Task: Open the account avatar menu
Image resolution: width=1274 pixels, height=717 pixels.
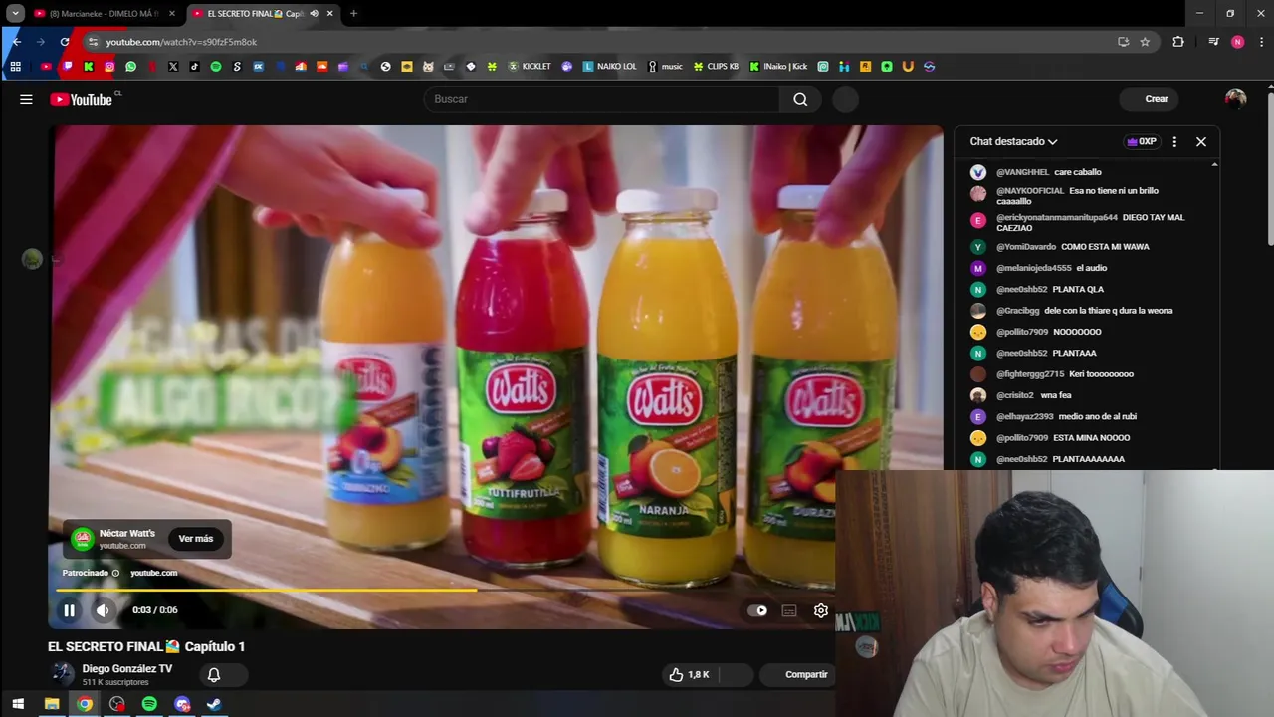Action: pyautogui.click(x=1235, y=99)
